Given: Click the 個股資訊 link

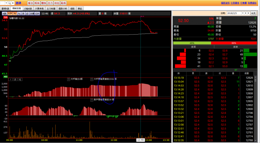Looking at the screenshot, I should [225, 3].
